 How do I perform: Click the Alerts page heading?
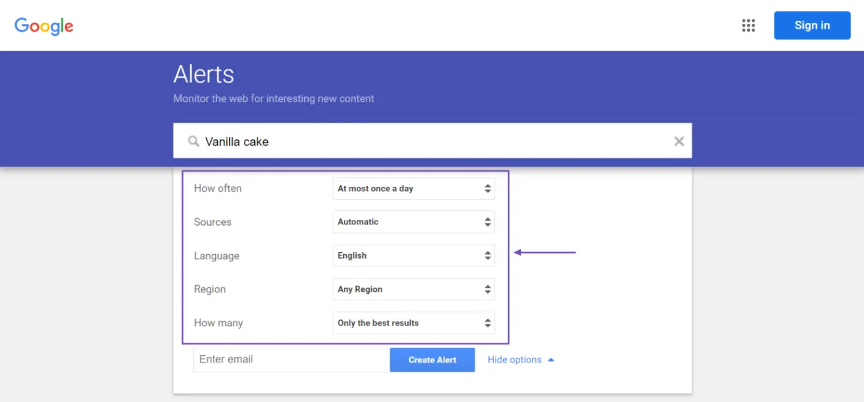click(203, 74)
